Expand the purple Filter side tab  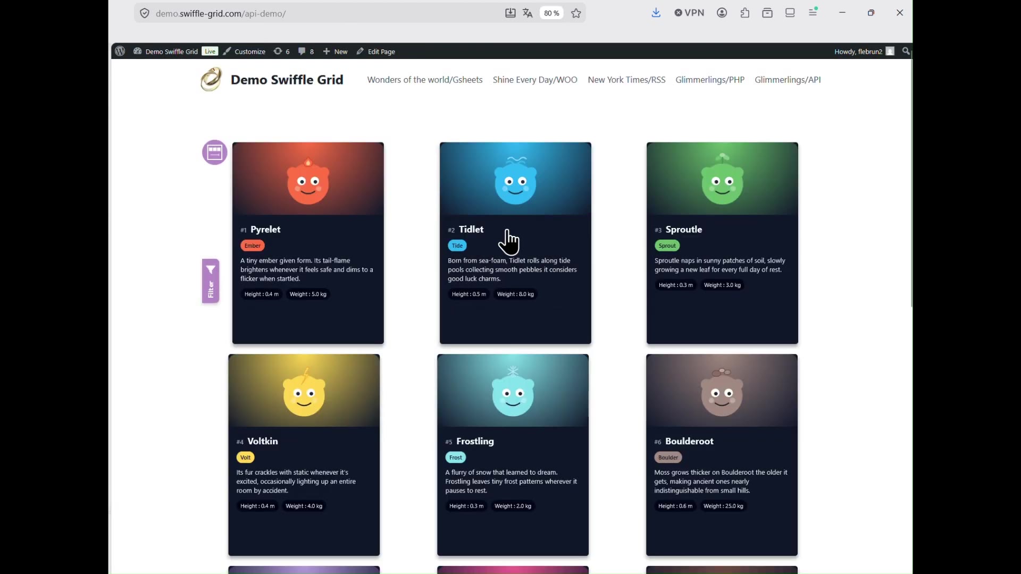coord(211,281)
